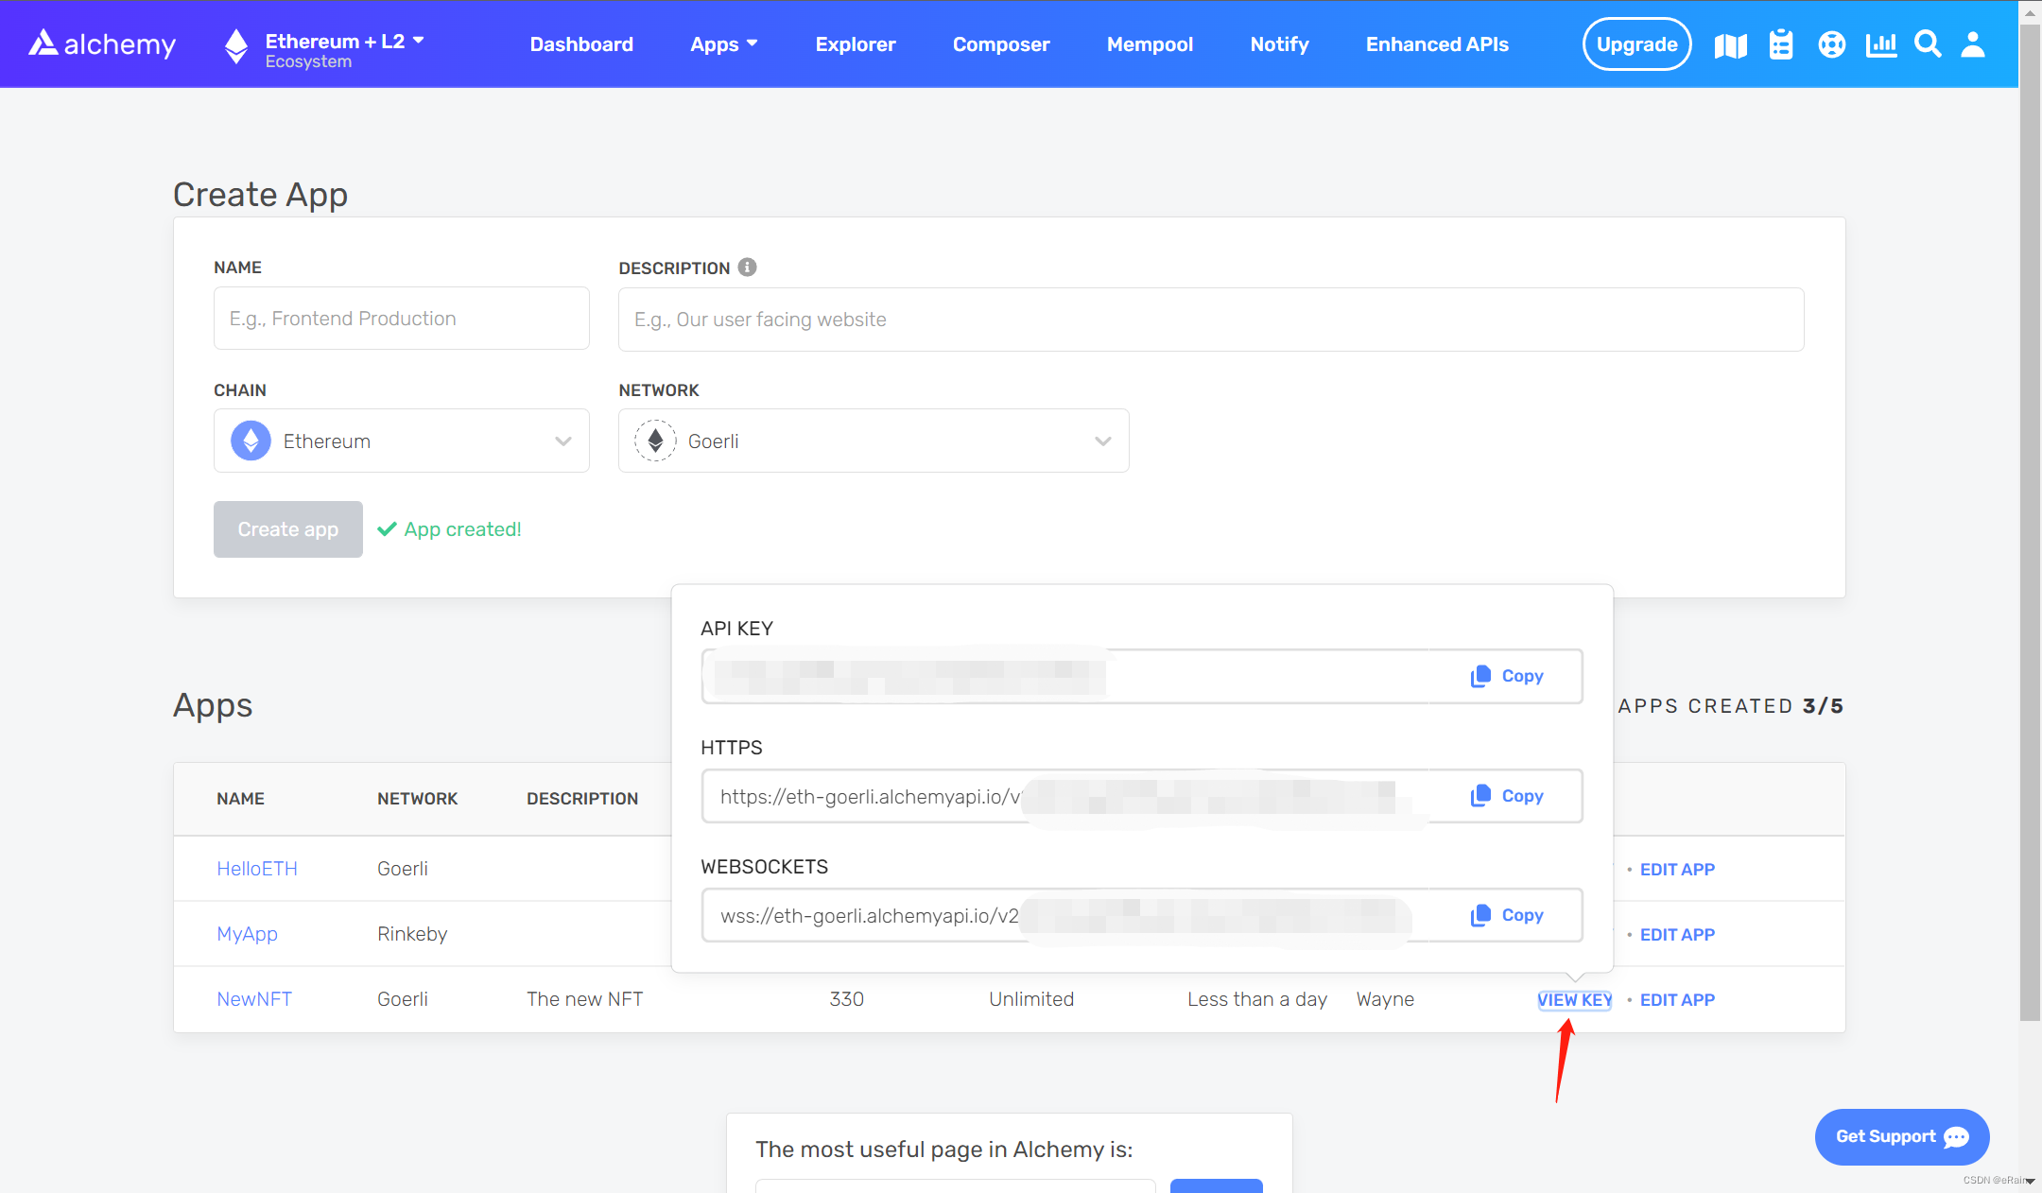Click the 'Wayne' cell
2042x1193 pixels.
[1385, 999]
